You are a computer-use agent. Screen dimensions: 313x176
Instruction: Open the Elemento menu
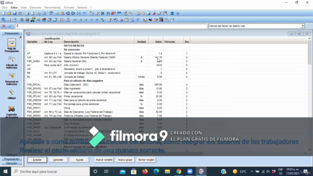coord(35,8)
